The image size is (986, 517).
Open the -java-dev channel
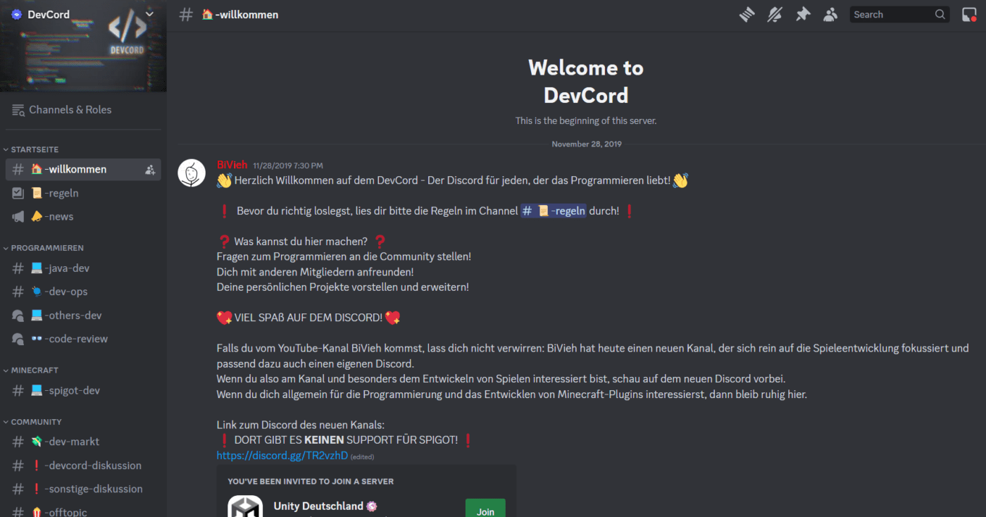[x=83, y=268]
